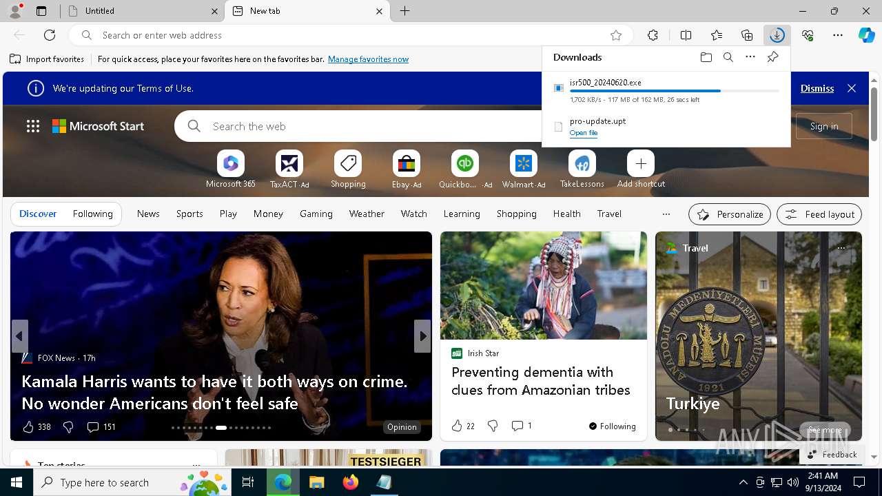Click isr500_20240620.exe download progress bar
Screen dimensions: 882x496
pos(675,91)
